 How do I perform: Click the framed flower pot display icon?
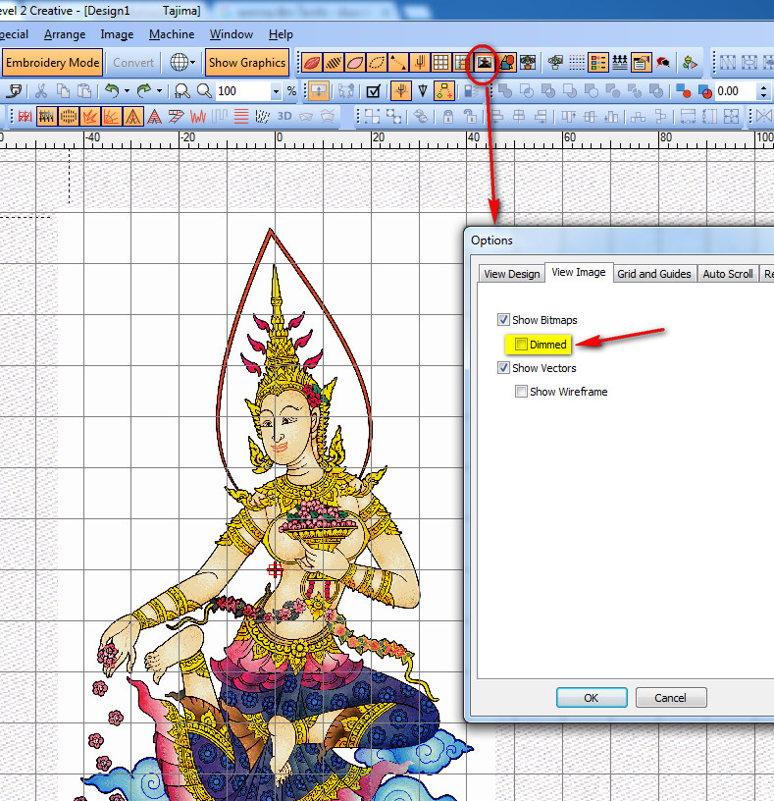528,63
